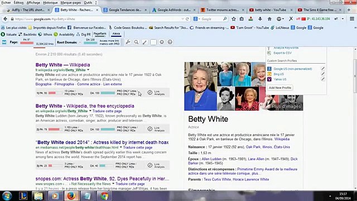Open the address bar history dropdown
Viewport: 357px width, 201px height.
[182, 19]
